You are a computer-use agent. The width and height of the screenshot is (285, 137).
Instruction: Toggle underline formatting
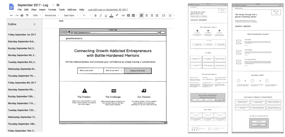click(106, 16)
